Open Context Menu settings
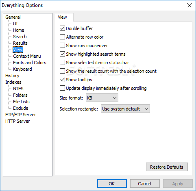 click(x=27, y=56)
